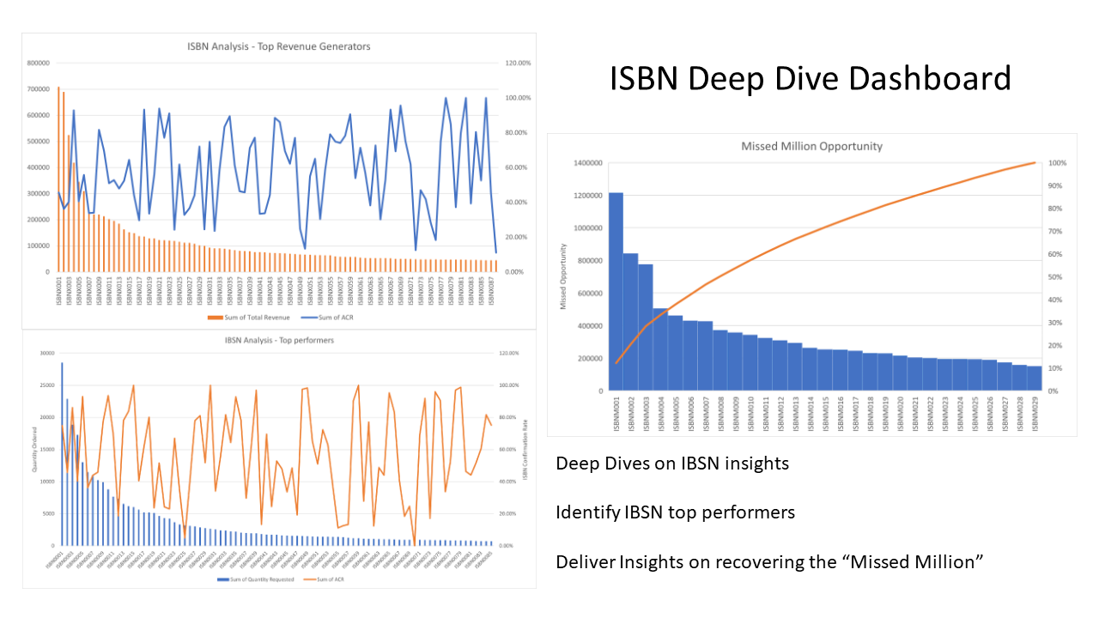Click the ISBNM029 label on the Pareto x-axis

coord(1034,413)
